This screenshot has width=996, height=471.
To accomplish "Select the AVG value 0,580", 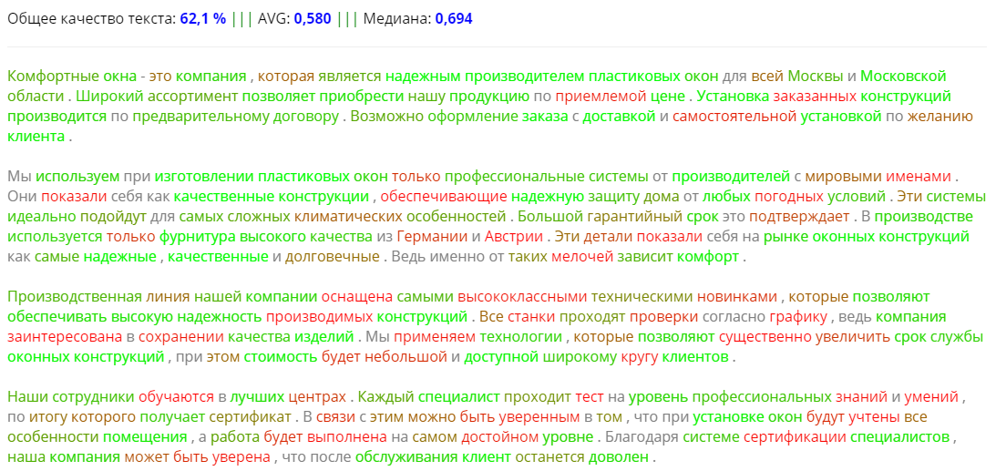I will [312, 18].
